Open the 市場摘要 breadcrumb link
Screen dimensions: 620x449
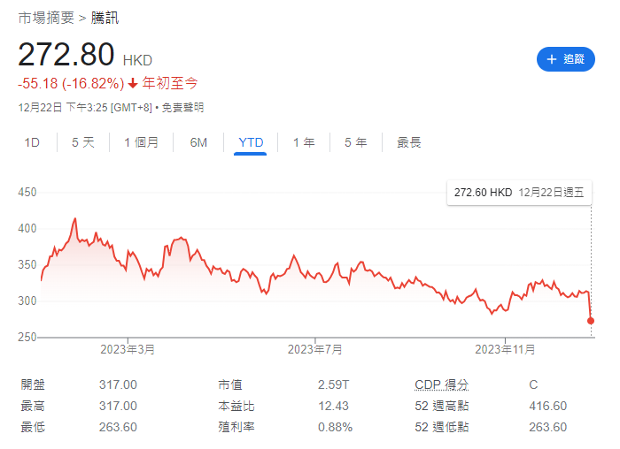tap(46, 18)
